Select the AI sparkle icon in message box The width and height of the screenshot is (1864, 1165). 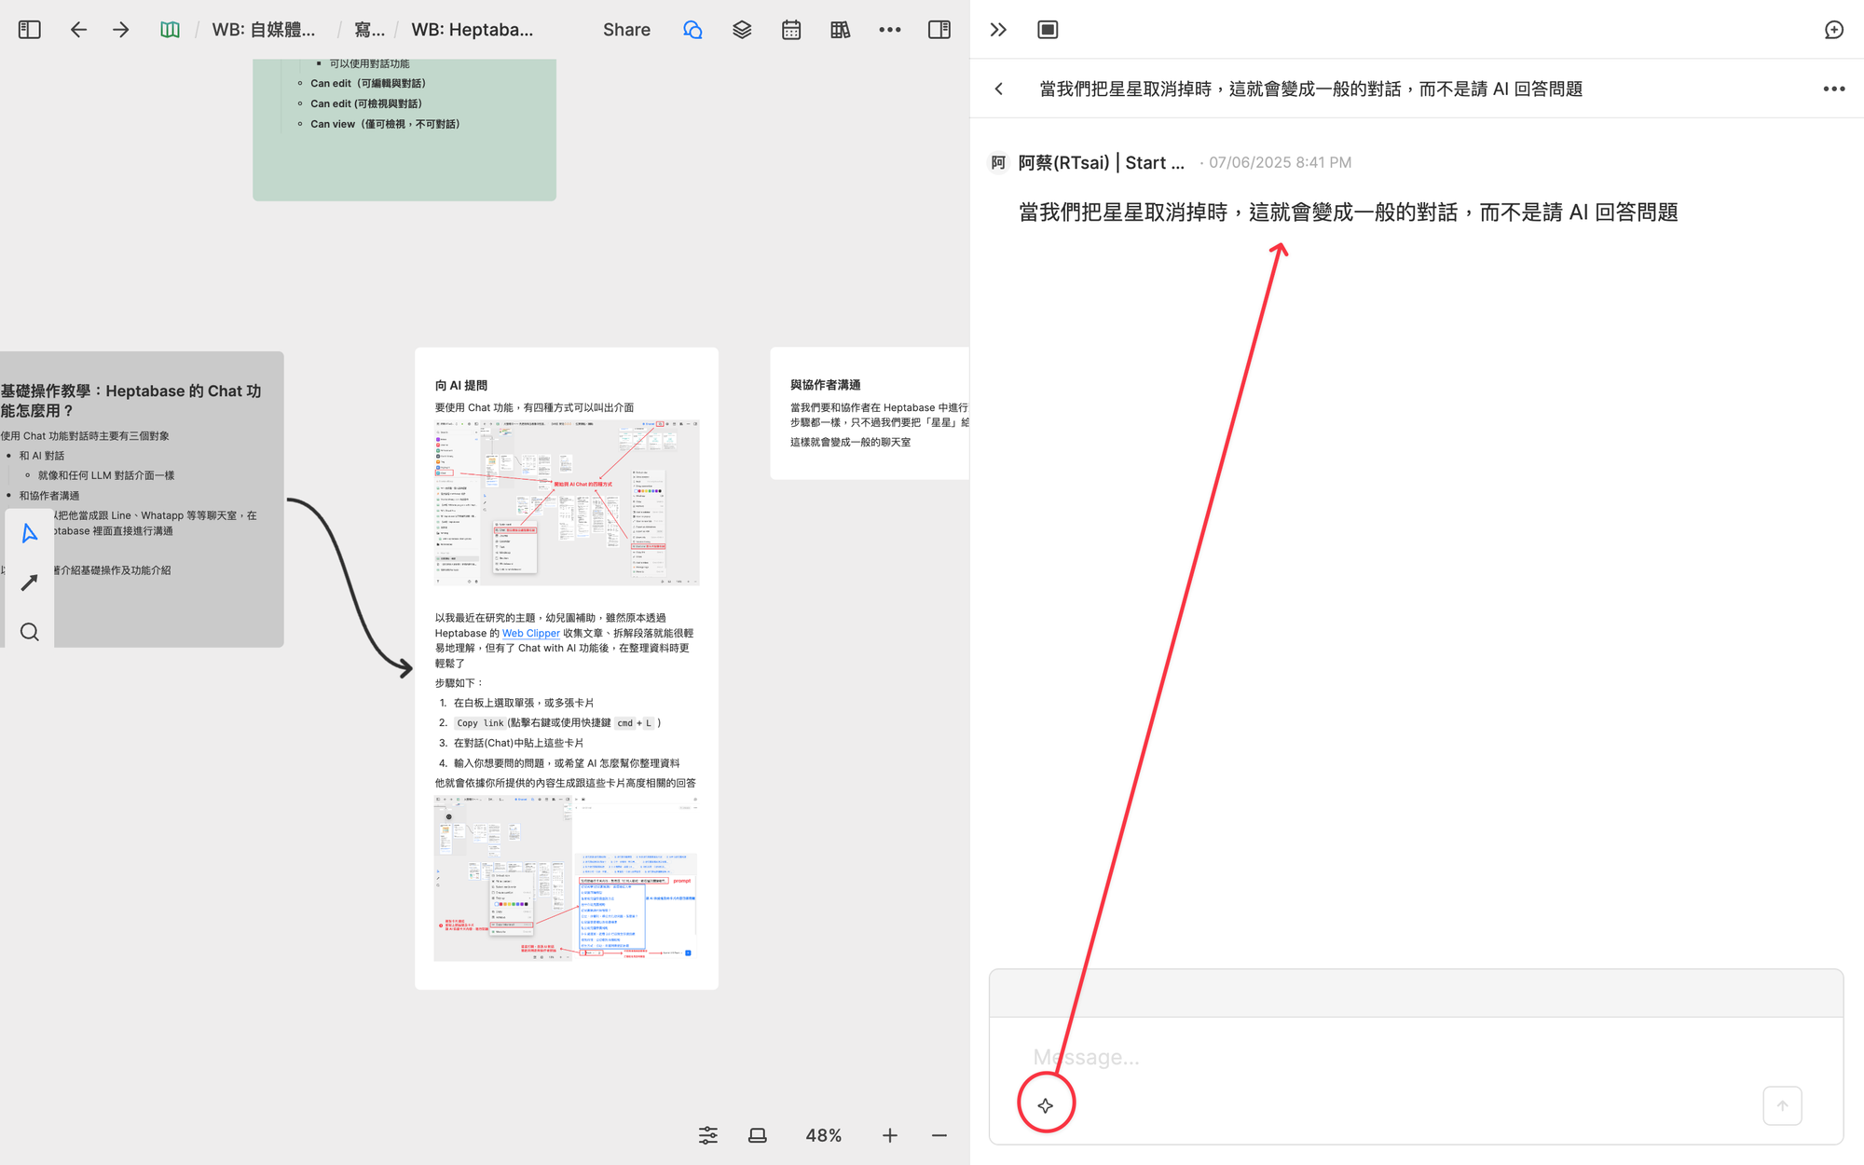point(1046,1105)
